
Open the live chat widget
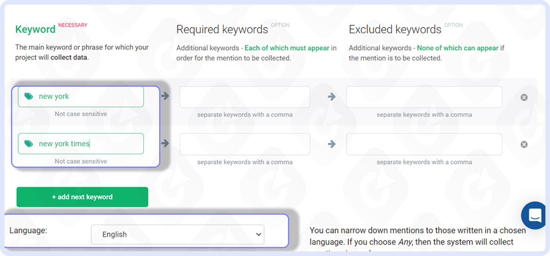(x=535, y=215)
